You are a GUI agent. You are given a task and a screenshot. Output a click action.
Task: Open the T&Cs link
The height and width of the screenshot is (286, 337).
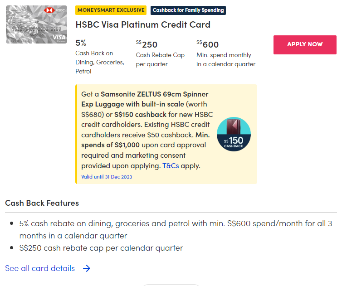[x=171, y=166]
